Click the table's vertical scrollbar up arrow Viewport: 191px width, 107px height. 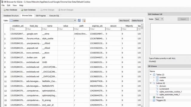tap(142, 25)
